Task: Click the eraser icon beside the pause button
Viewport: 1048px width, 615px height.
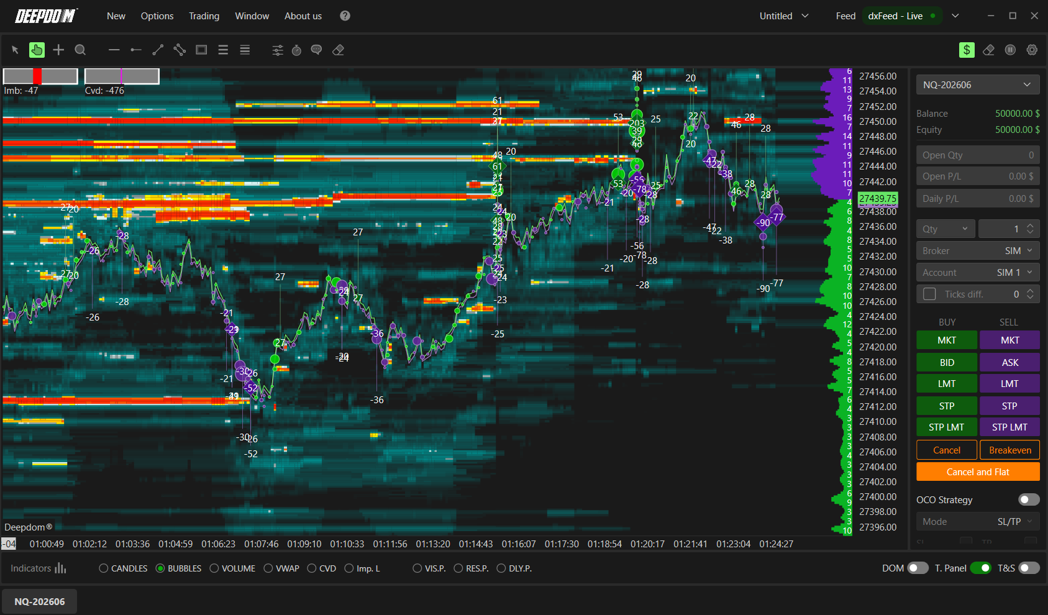Action: pyautogui.click(x=988, y=50)
